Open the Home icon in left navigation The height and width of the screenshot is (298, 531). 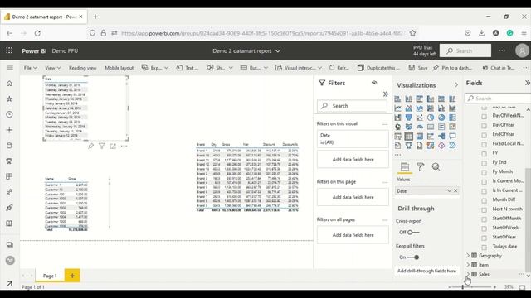[9, 84]
